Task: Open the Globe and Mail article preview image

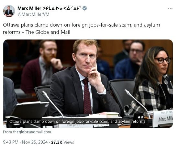Action: click(x=88, y=83)
